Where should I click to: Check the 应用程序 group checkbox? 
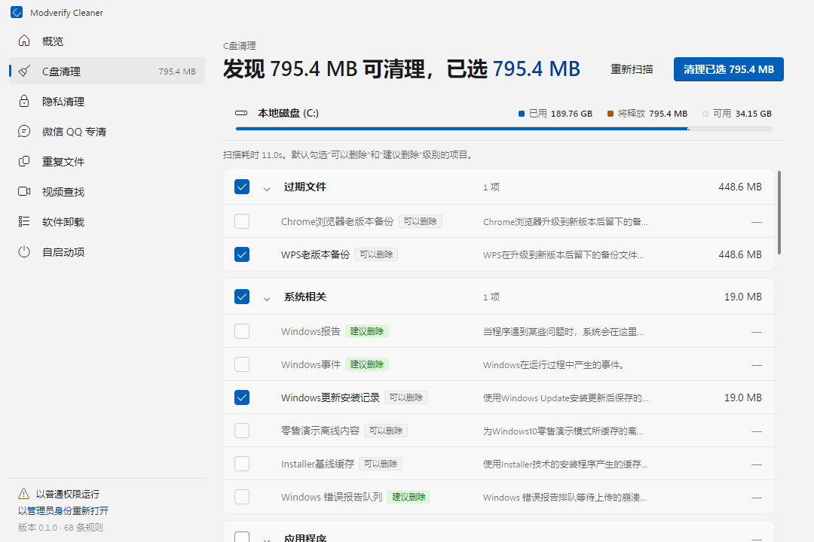pos(242,537)
